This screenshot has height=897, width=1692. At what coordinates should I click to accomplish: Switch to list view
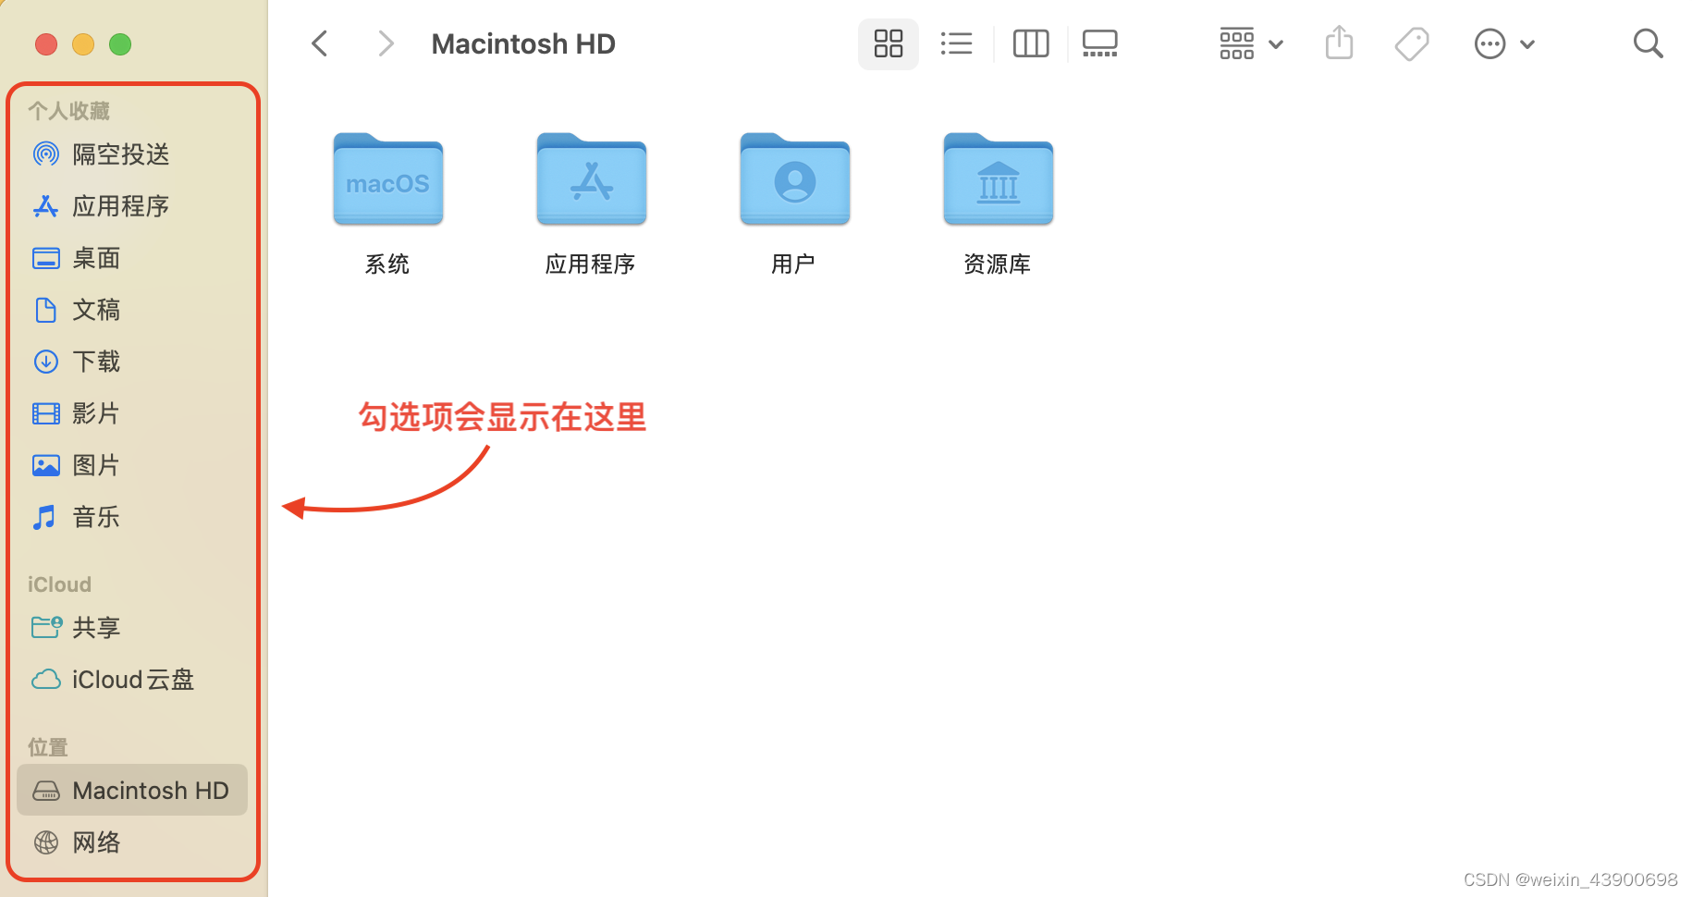coord(956,43)
